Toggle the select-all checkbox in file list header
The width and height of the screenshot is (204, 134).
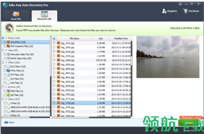pyautogui.click(x=54, y=39)
